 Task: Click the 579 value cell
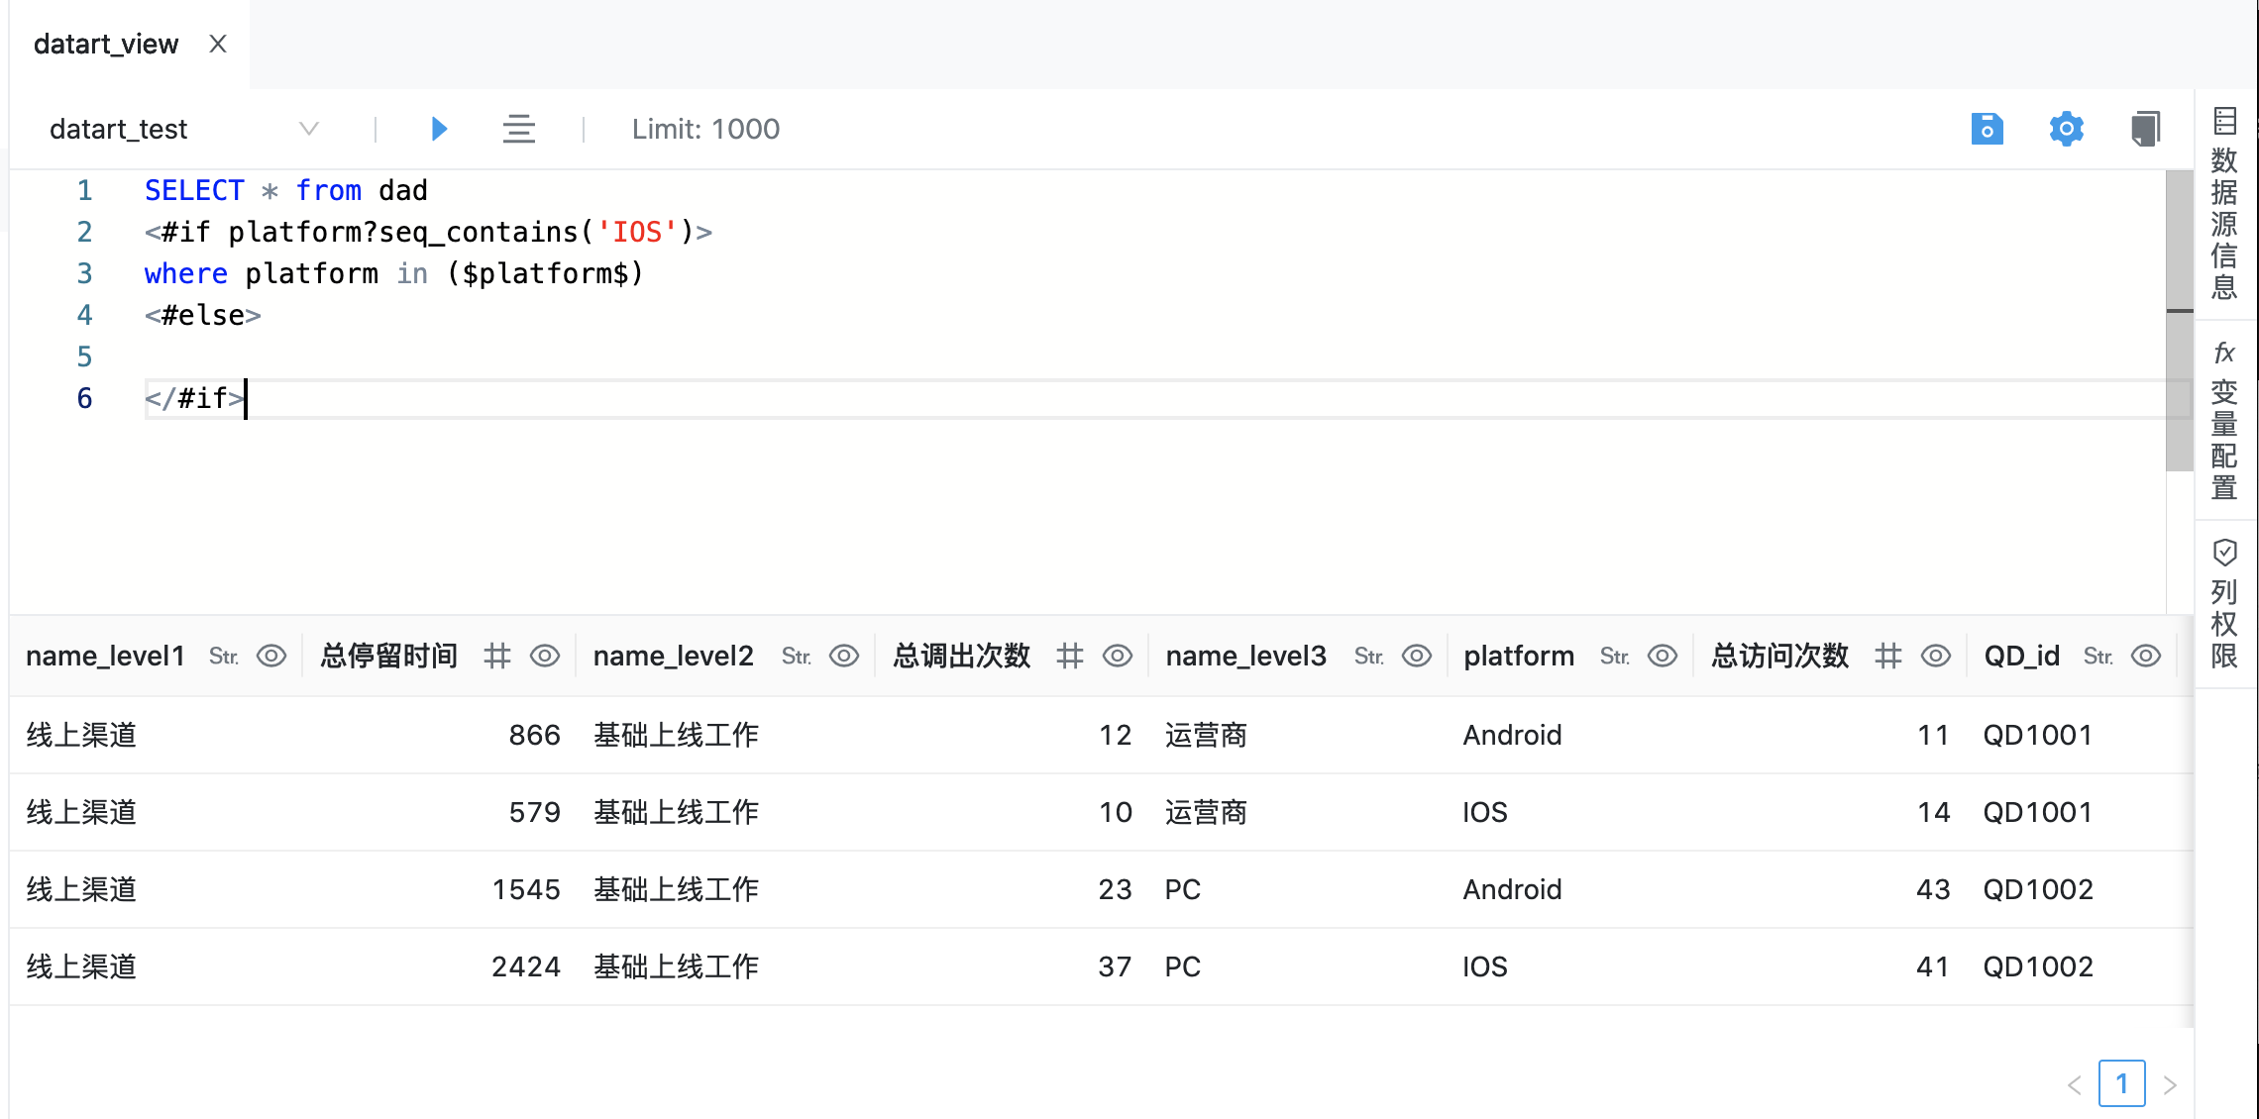click(535, 812)
